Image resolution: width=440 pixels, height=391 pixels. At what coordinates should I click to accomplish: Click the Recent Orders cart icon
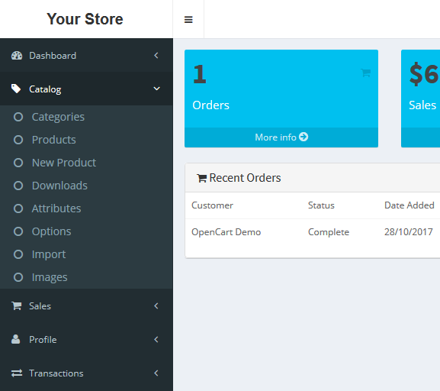202,178
